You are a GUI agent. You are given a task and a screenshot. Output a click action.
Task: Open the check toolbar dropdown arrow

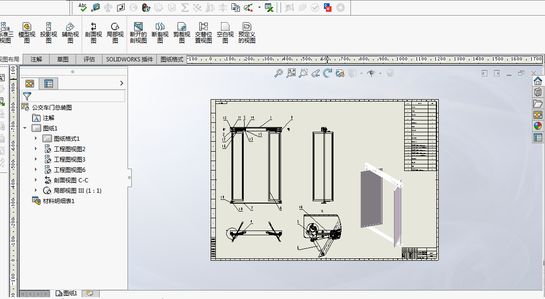(x=259, y=7)
